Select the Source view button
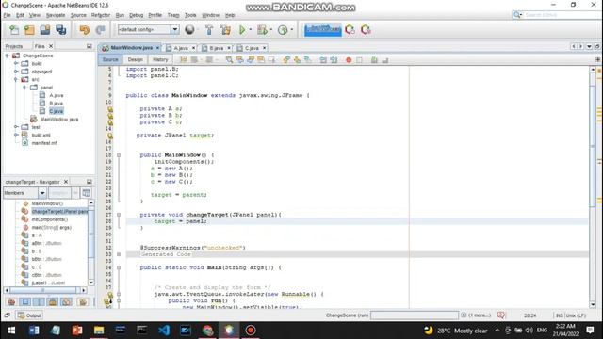 (x=110, y=59)
